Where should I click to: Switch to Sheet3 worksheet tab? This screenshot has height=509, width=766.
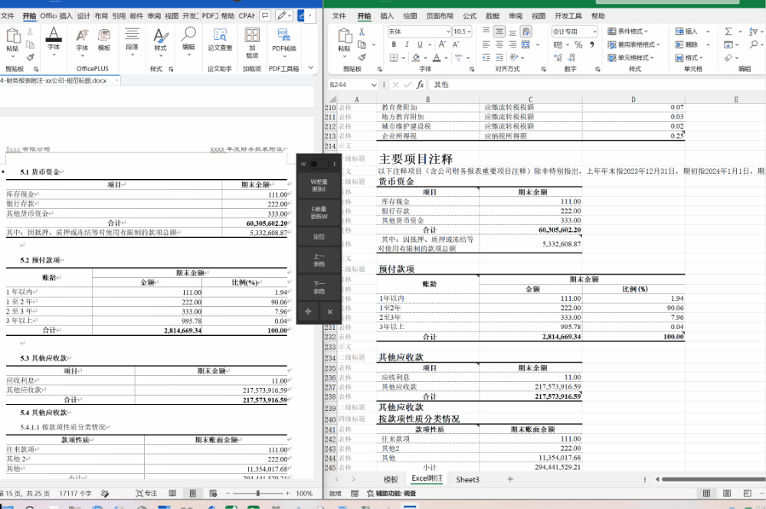click(x=467, y=479)
